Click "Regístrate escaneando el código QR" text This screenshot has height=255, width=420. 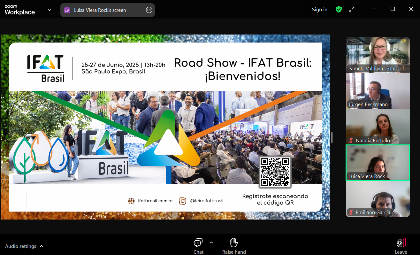(275, 199)
